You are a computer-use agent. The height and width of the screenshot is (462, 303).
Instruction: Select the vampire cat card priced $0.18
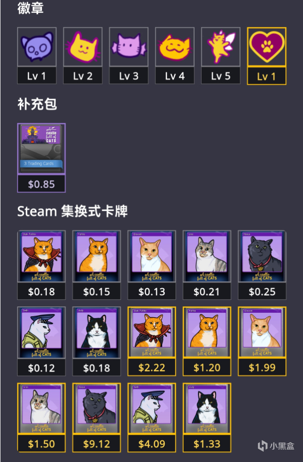tap(42, 265)
